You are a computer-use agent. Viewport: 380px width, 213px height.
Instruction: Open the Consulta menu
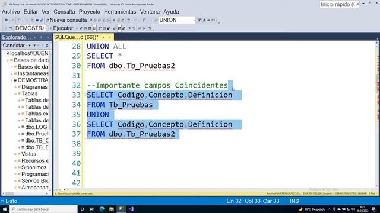click(x=64, y=12)
